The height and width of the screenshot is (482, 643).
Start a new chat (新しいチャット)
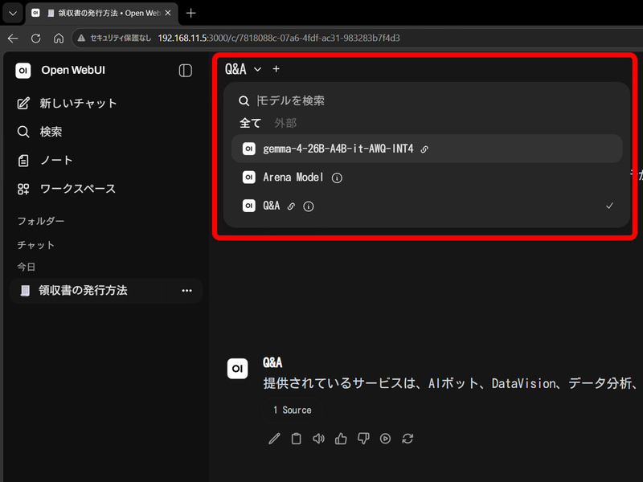pos(68,104)
